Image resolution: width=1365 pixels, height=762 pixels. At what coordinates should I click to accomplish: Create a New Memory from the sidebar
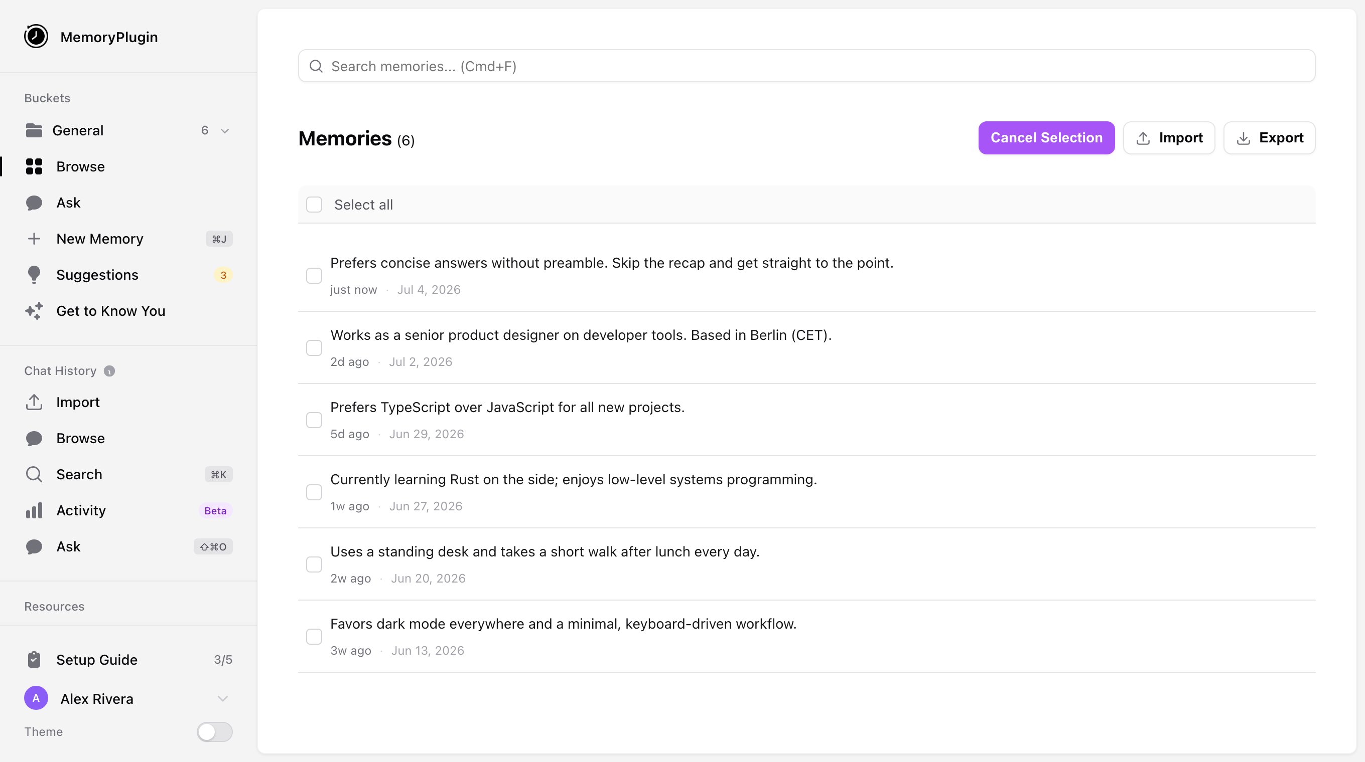point(128,239)
